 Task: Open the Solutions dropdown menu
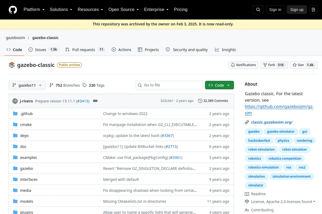(61, 10)
